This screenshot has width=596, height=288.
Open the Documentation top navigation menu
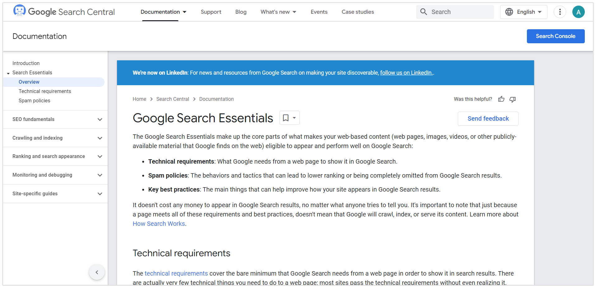[163, 12]
